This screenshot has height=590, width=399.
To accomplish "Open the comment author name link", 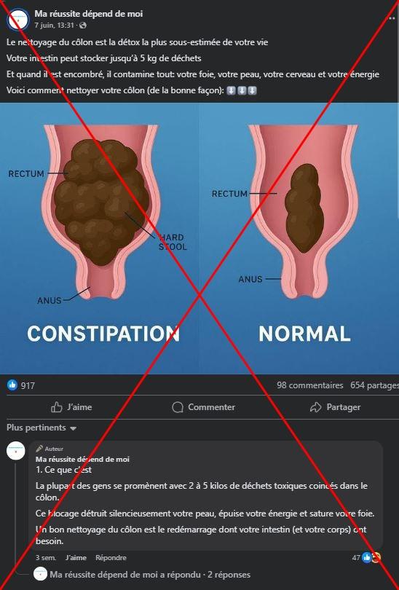I will (82, 459).
